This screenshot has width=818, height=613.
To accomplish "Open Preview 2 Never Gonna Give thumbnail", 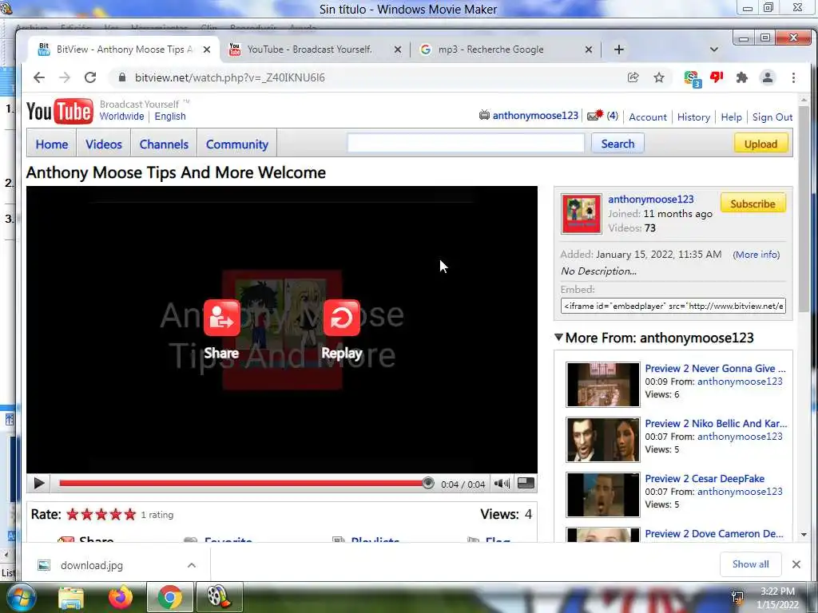I will 602,385.
